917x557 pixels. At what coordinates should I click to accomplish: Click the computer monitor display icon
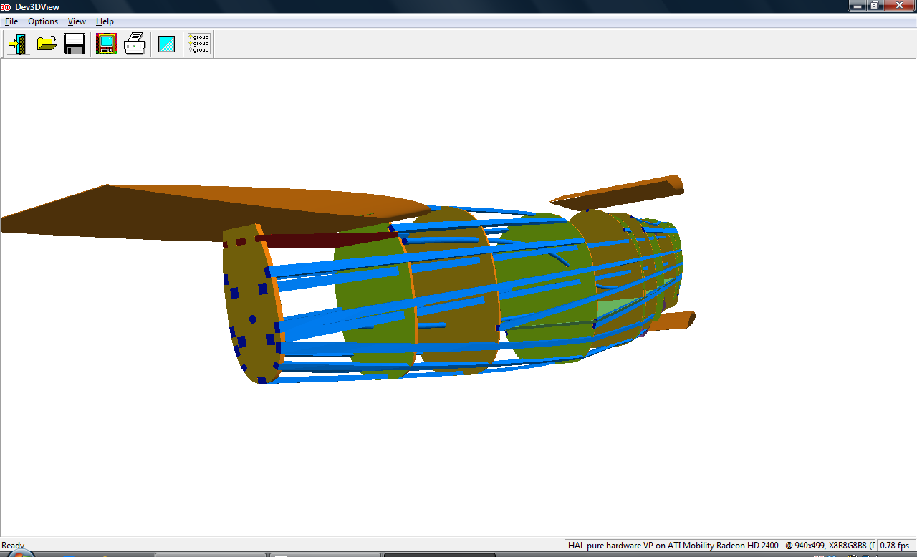point(107,44)
